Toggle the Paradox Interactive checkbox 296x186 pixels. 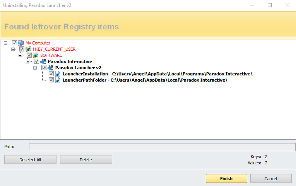[37, 61]
